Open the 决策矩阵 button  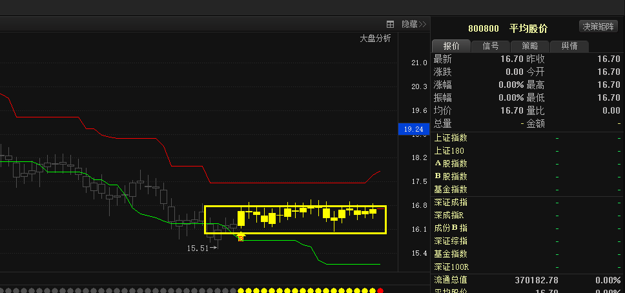point(599,26)
